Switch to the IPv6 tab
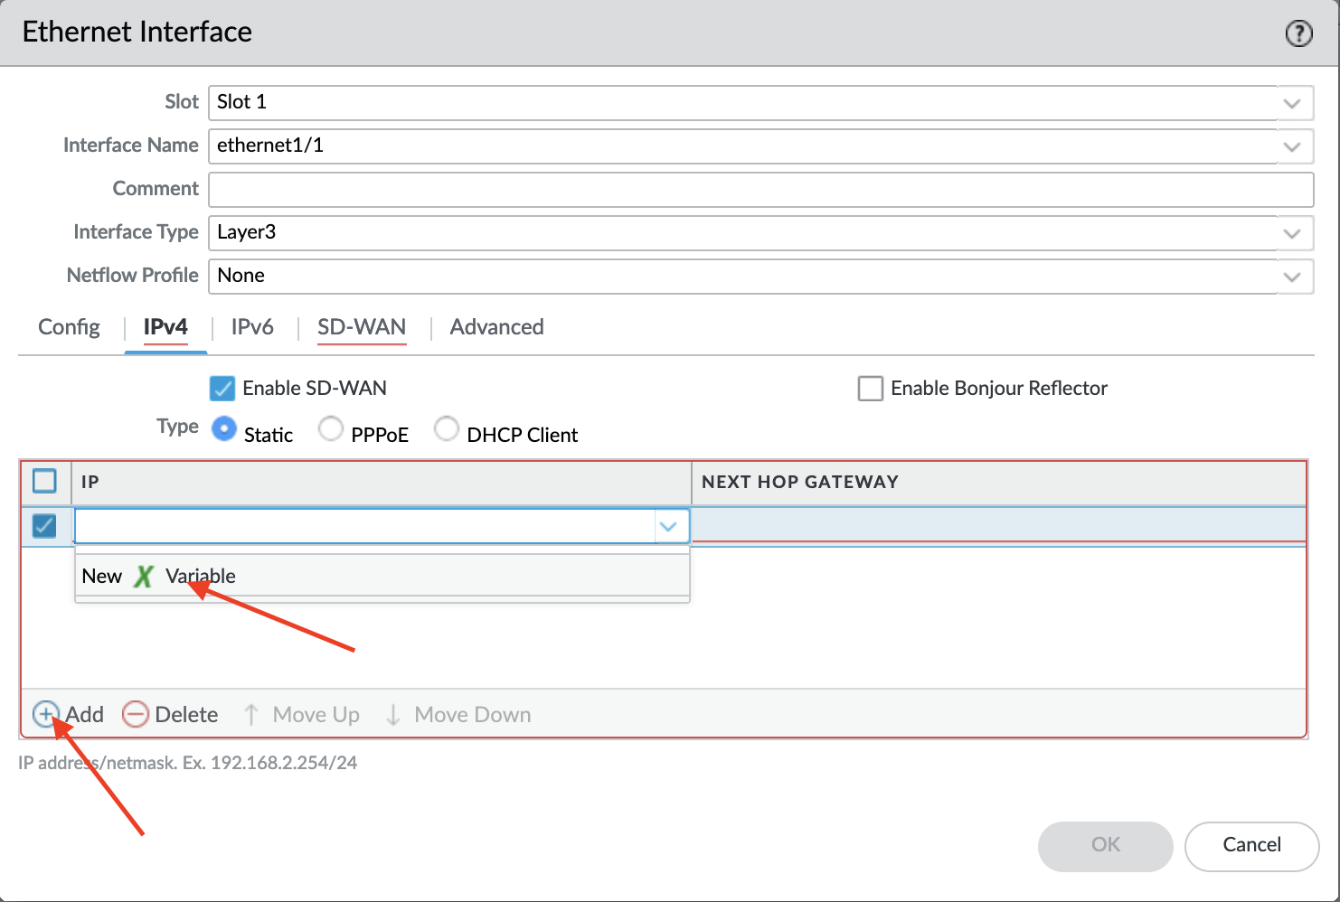Viewport: 1340px width, 902px height. (x=251, y=327)
